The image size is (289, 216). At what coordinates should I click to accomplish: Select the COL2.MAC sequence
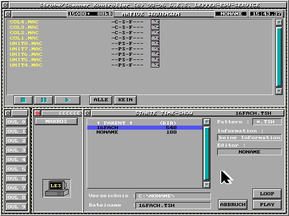[24, 33]
